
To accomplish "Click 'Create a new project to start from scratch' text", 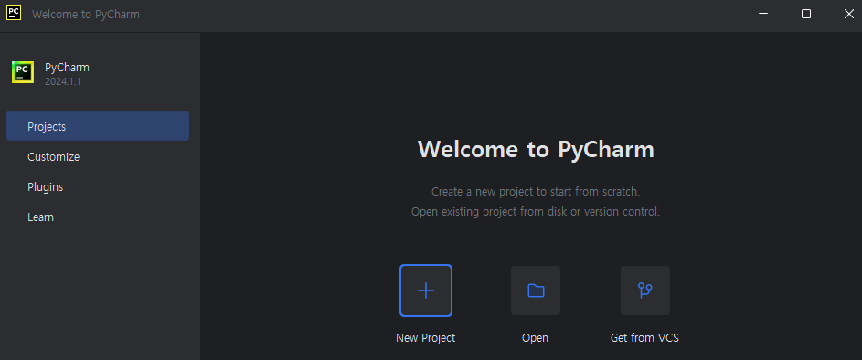I will pos(536,192).
